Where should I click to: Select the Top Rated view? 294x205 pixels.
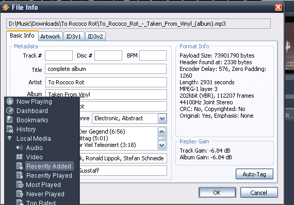41,202
